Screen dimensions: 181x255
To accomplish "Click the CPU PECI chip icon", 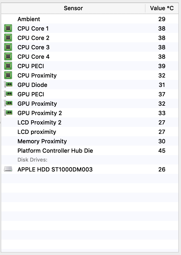I will [x=8, y=66].
